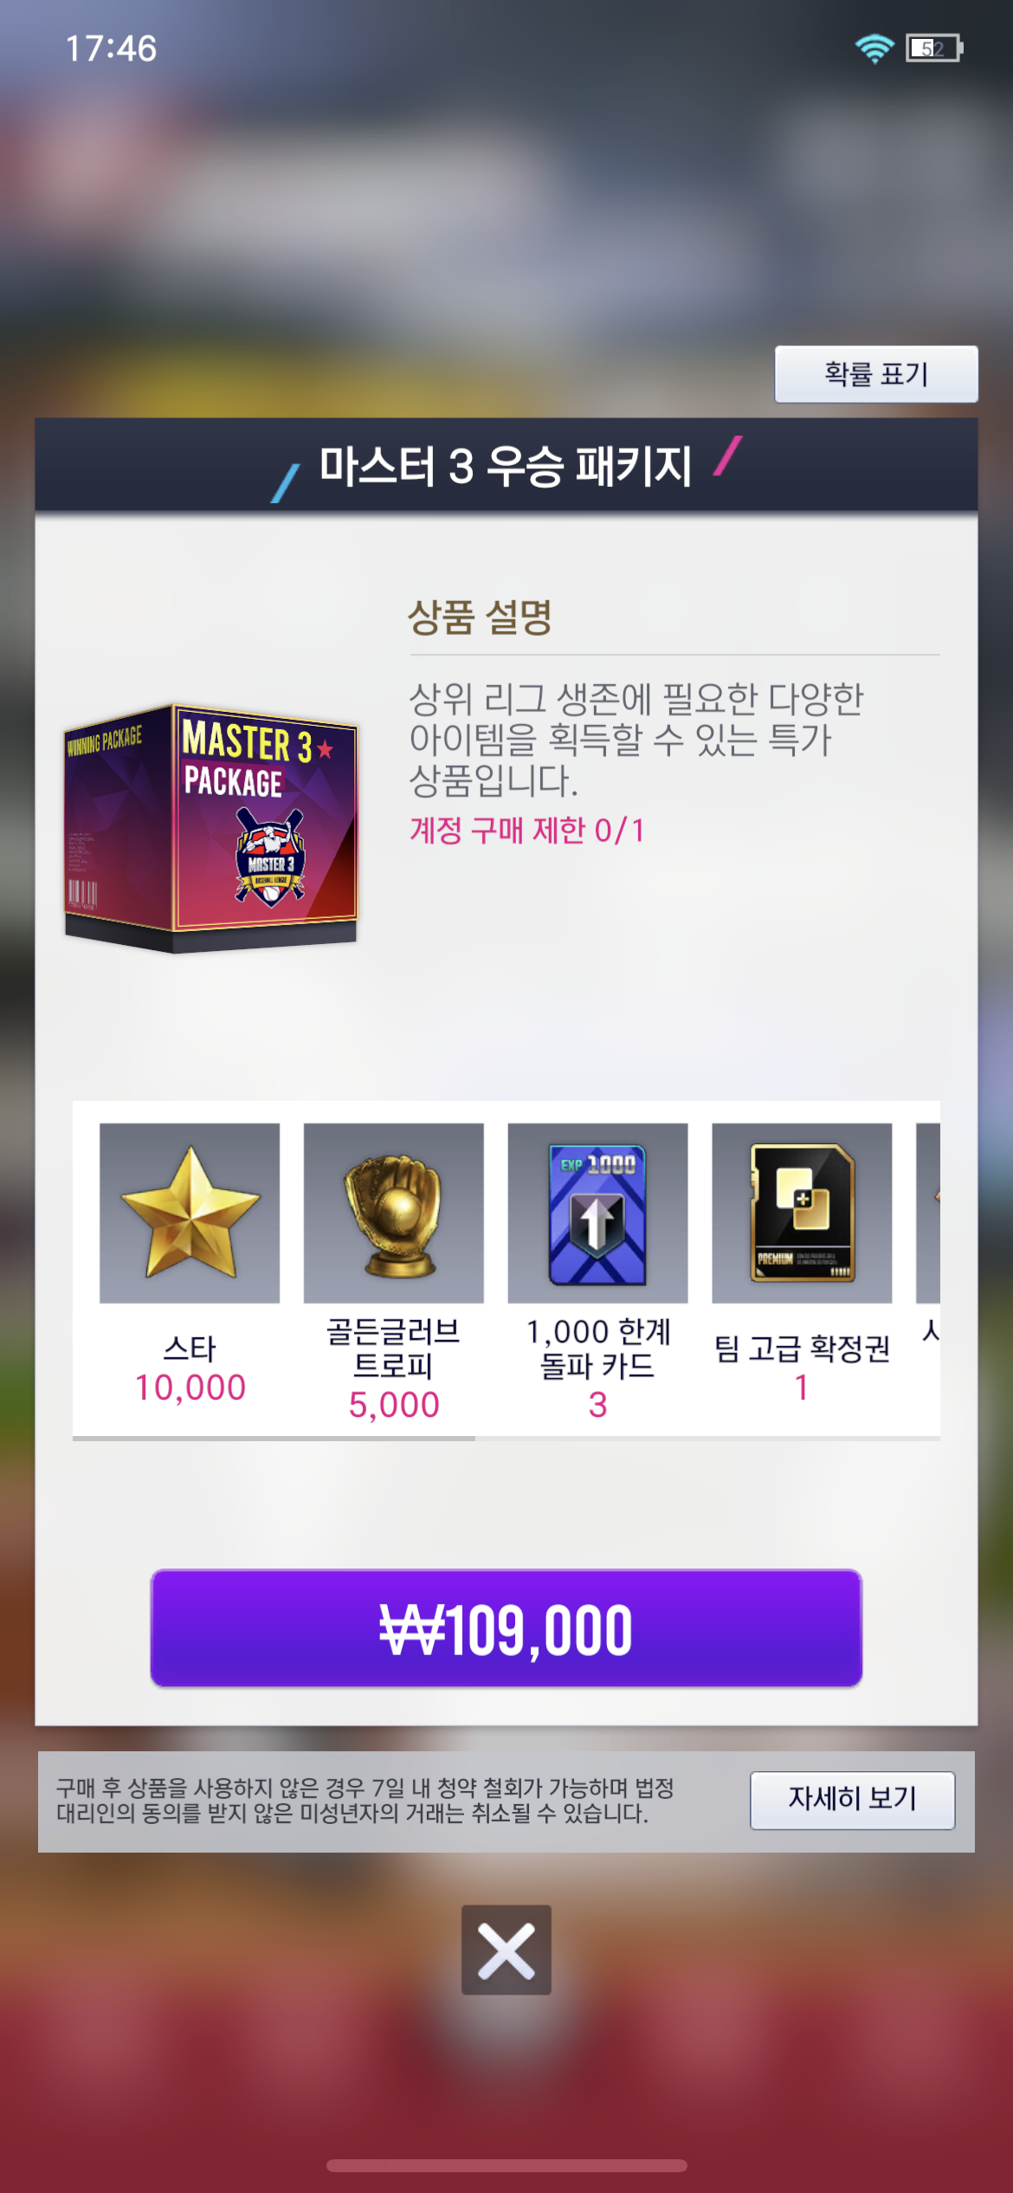
Task: Tap the Wi-Fi status icon
Action: (874, 49)
